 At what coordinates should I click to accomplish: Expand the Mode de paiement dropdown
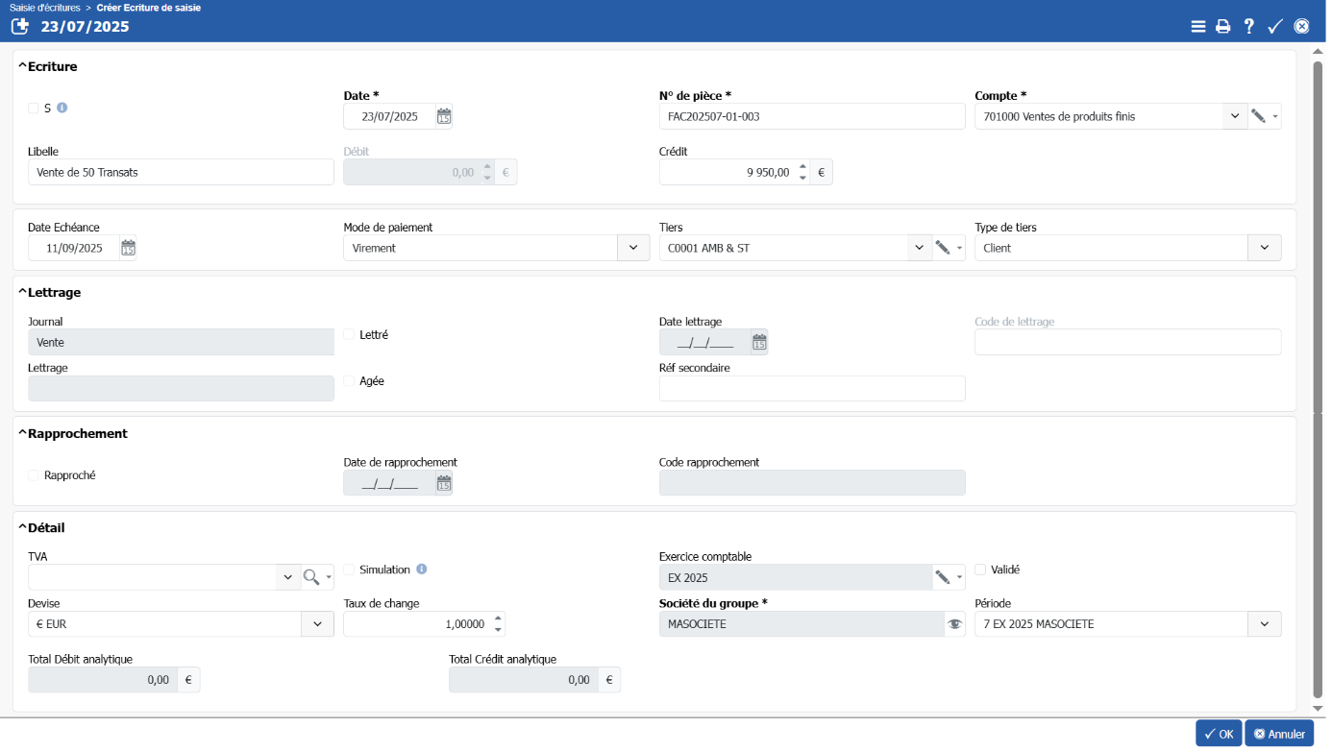(632, 248)
